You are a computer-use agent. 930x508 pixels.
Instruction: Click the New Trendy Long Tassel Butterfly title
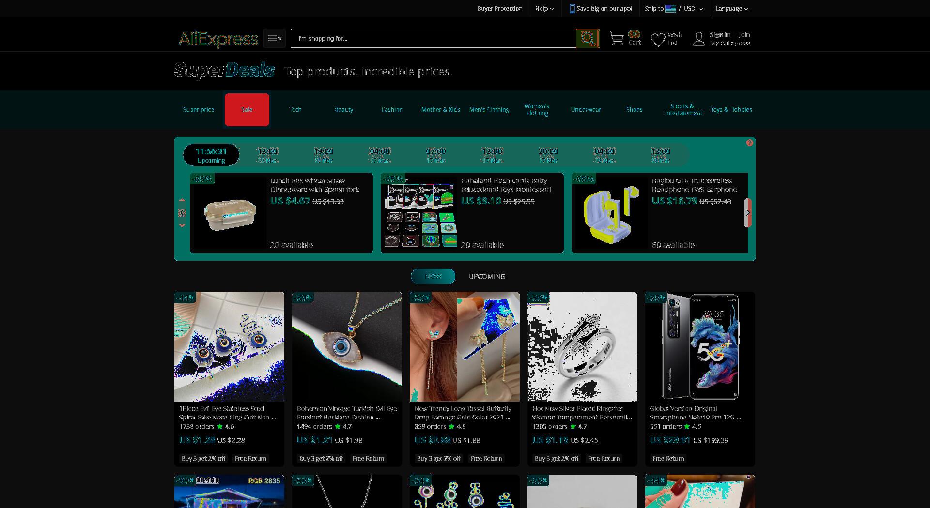pos(463,413)
